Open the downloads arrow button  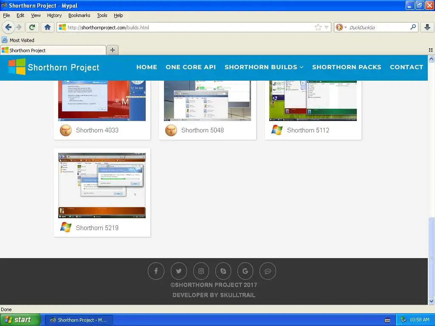pyautogui.click(x=427, y=27)
